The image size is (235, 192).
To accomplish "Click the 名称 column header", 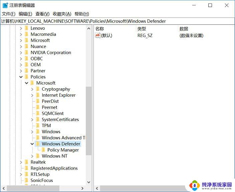I will (115, 28).
